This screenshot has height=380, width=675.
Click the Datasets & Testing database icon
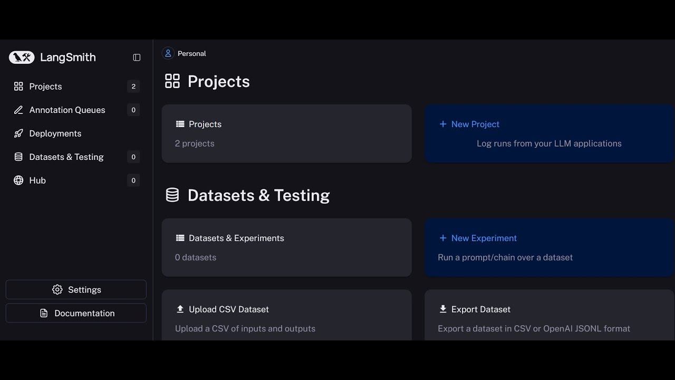(x=18, y=157)
